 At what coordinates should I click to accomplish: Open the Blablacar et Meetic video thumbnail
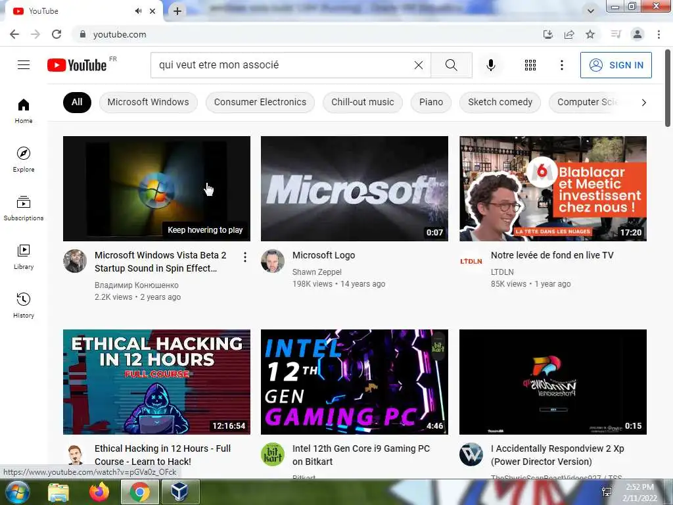(553, 189)
